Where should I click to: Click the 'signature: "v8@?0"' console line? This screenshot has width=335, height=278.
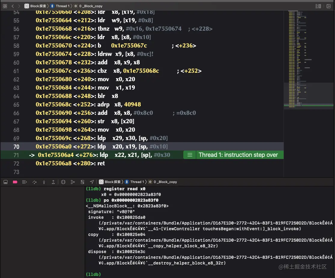[x=111, y=212]
